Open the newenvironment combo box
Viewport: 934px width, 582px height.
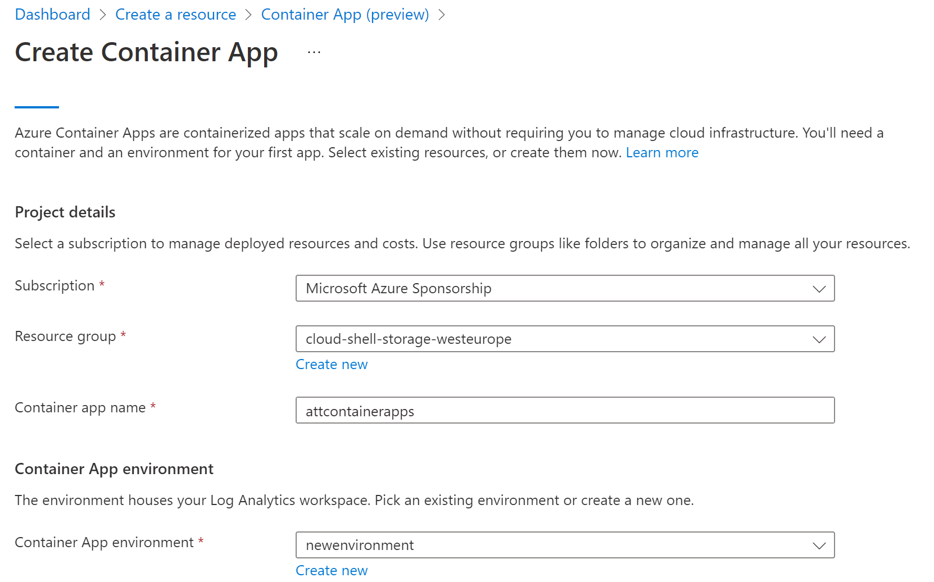565,545
